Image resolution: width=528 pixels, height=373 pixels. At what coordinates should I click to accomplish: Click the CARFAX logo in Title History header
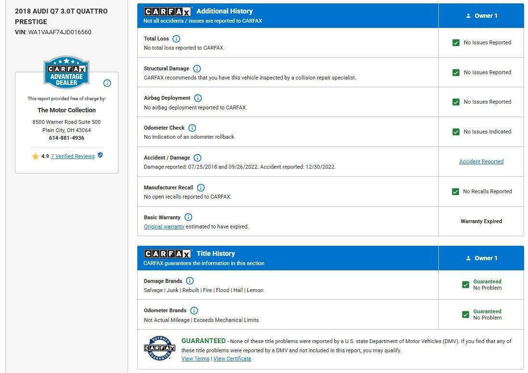(167, 253)
